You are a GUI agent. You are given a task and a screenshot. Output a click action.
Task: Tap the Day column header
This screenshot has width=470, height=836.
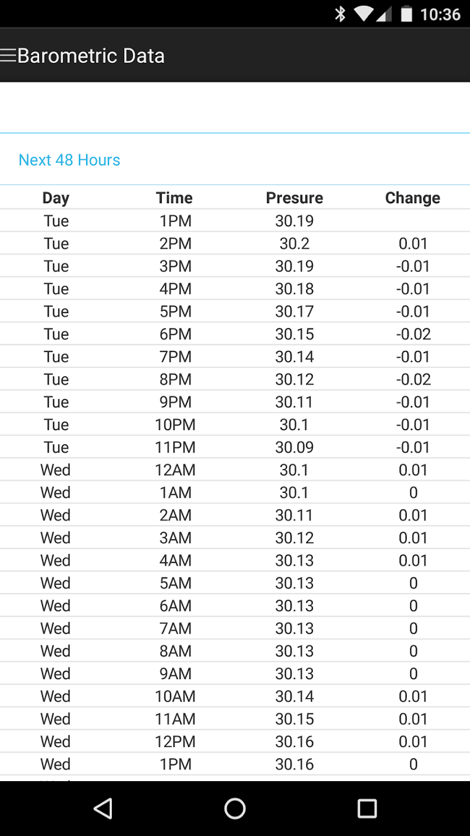coord(56,198)
